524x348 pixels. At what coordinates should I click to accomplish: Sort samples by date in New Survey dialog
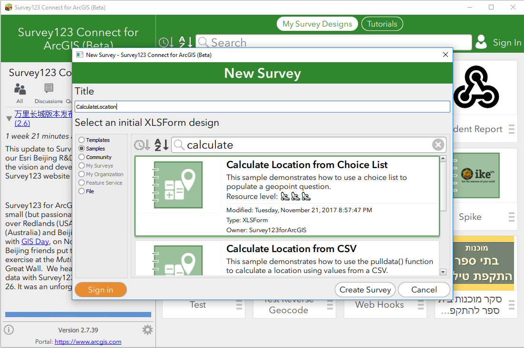pos(142,145)
